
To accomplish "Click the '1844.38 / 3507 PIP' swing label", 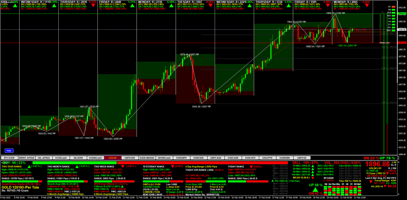I will (x=201, y=107).
